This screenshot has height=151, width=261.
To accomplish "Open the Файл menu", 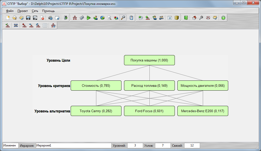I will (x=10, y=11).
